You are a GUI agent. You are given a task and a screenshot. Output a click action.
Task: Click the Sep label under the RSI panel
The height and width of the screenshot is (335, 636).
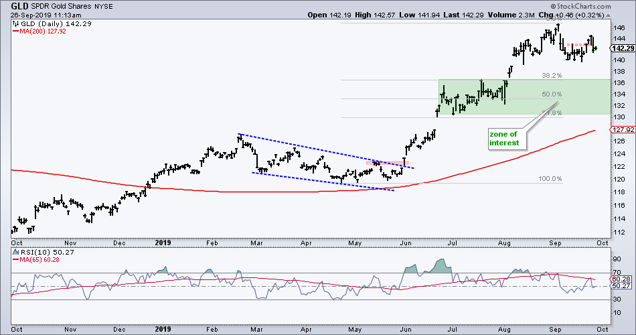coord(555,330)
